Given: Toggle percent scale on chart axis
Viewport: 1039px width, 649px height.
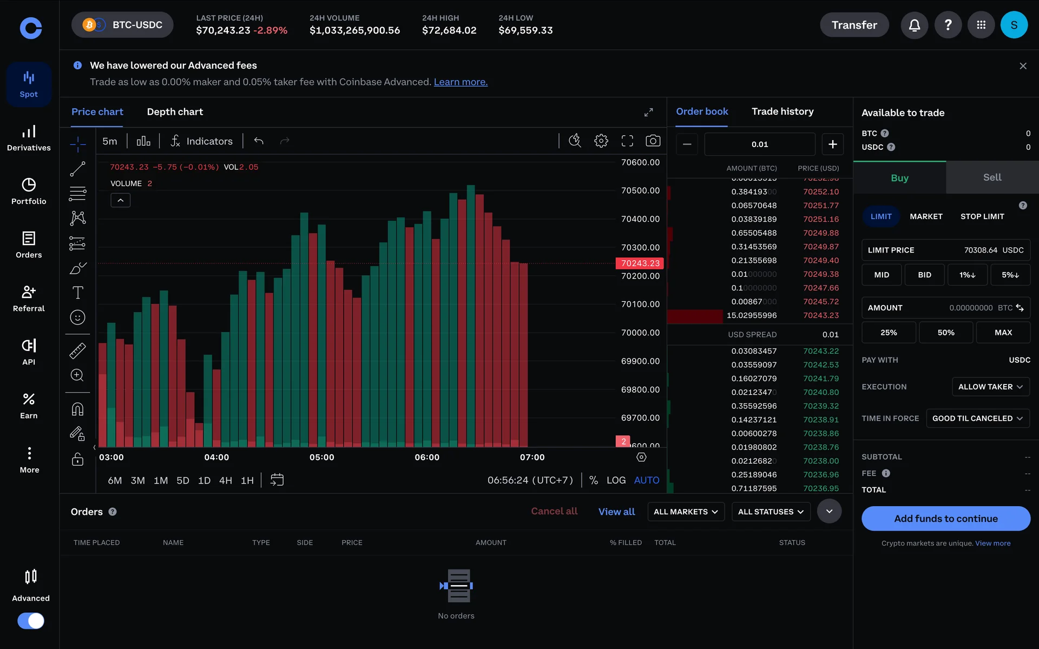Looking at the screenshot, I should pyautogui.click(x=594, y=480).
